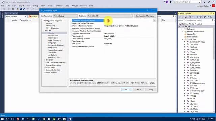The height and width of the screenshot is (121, 216).
Task: Click the OK button
Action: pyautogui.click(x=126, y=90)
